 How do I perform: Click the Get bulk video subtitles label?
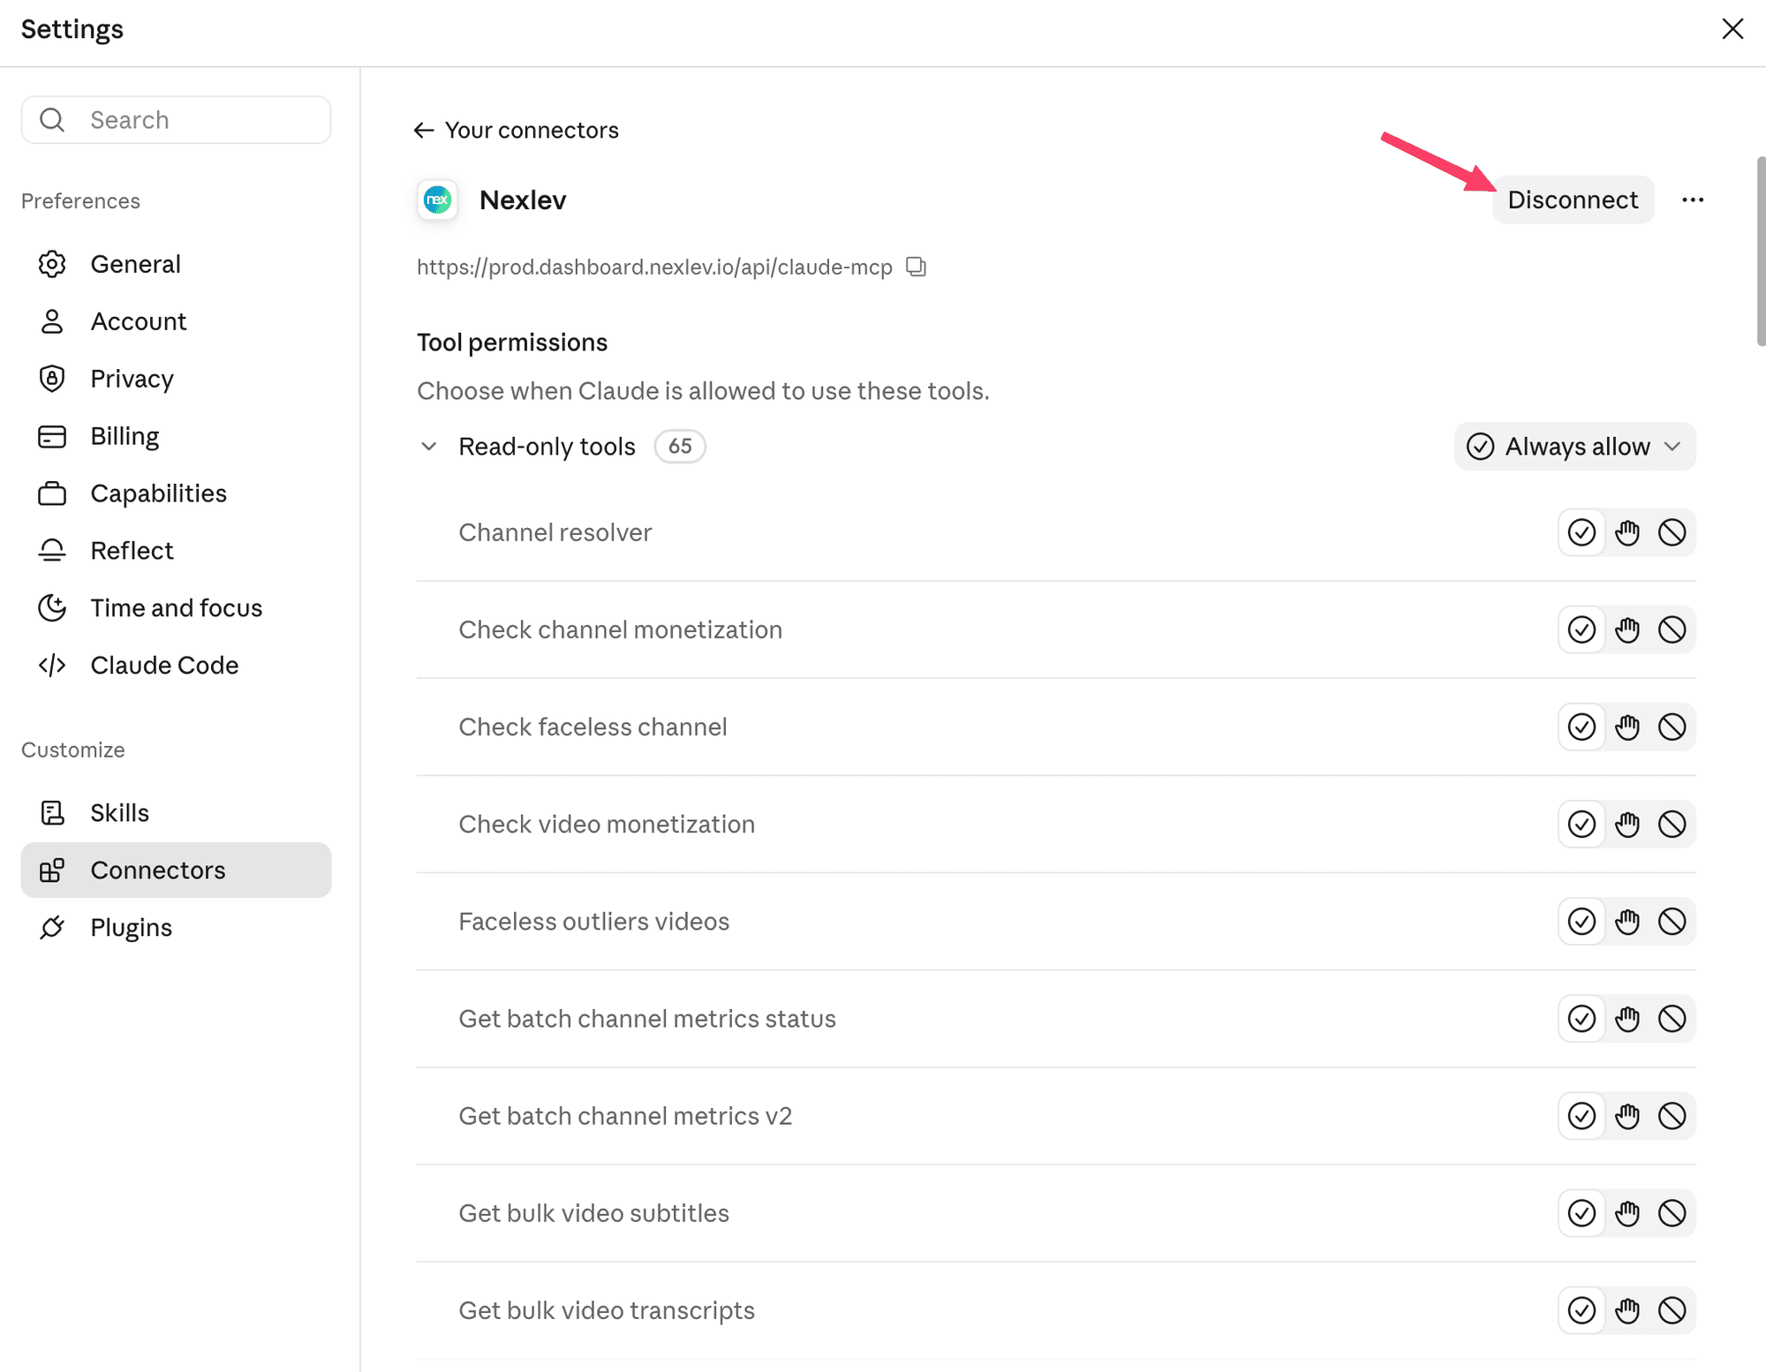tap(593, 1213)
